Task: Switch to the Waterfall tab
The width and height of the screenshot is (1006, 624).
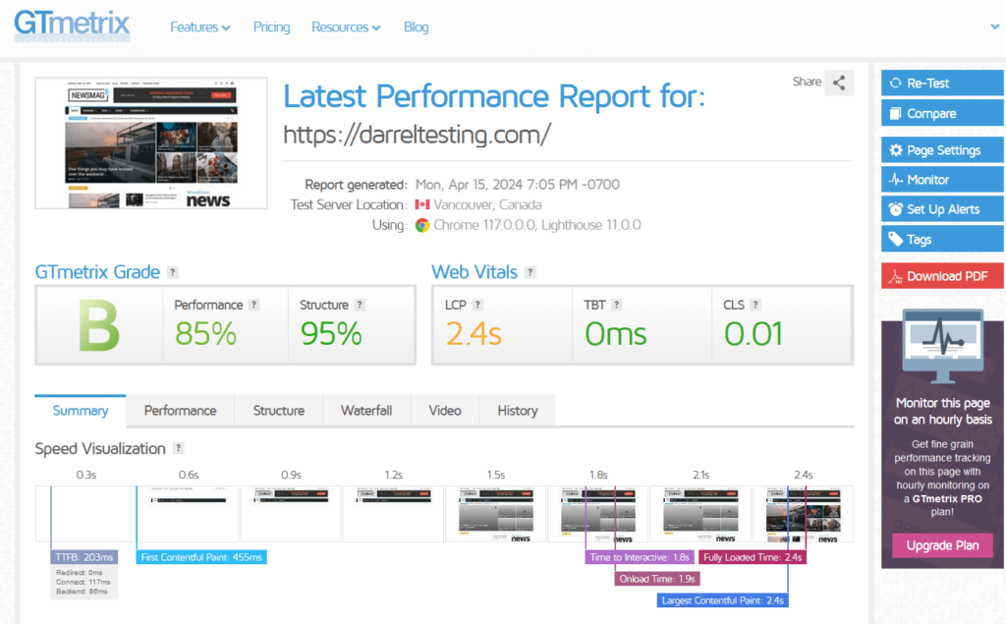Action: pos(366,410)
